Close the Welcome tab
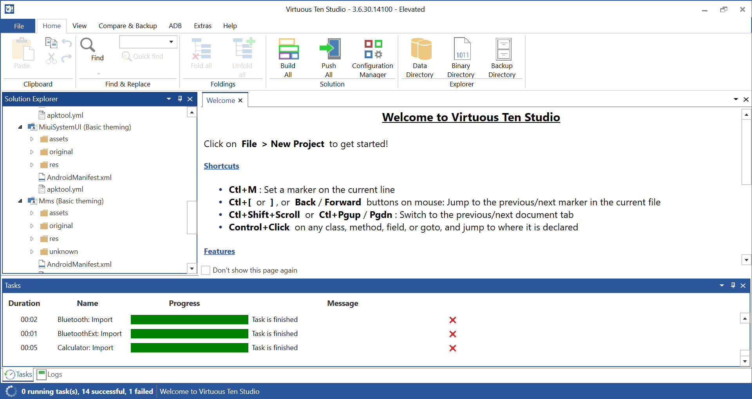Viewport: 752px width, 399px height. point(240,101)
